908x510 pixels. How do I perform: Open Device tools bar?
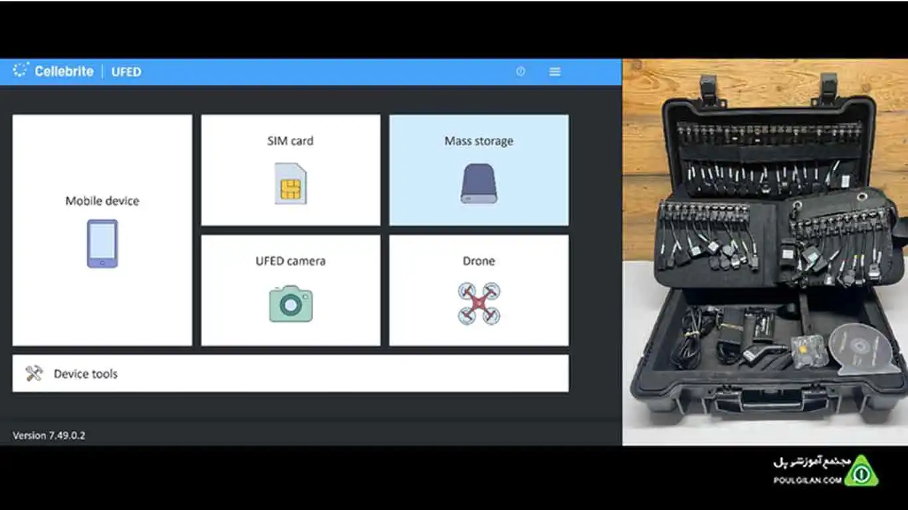[290, 373]
